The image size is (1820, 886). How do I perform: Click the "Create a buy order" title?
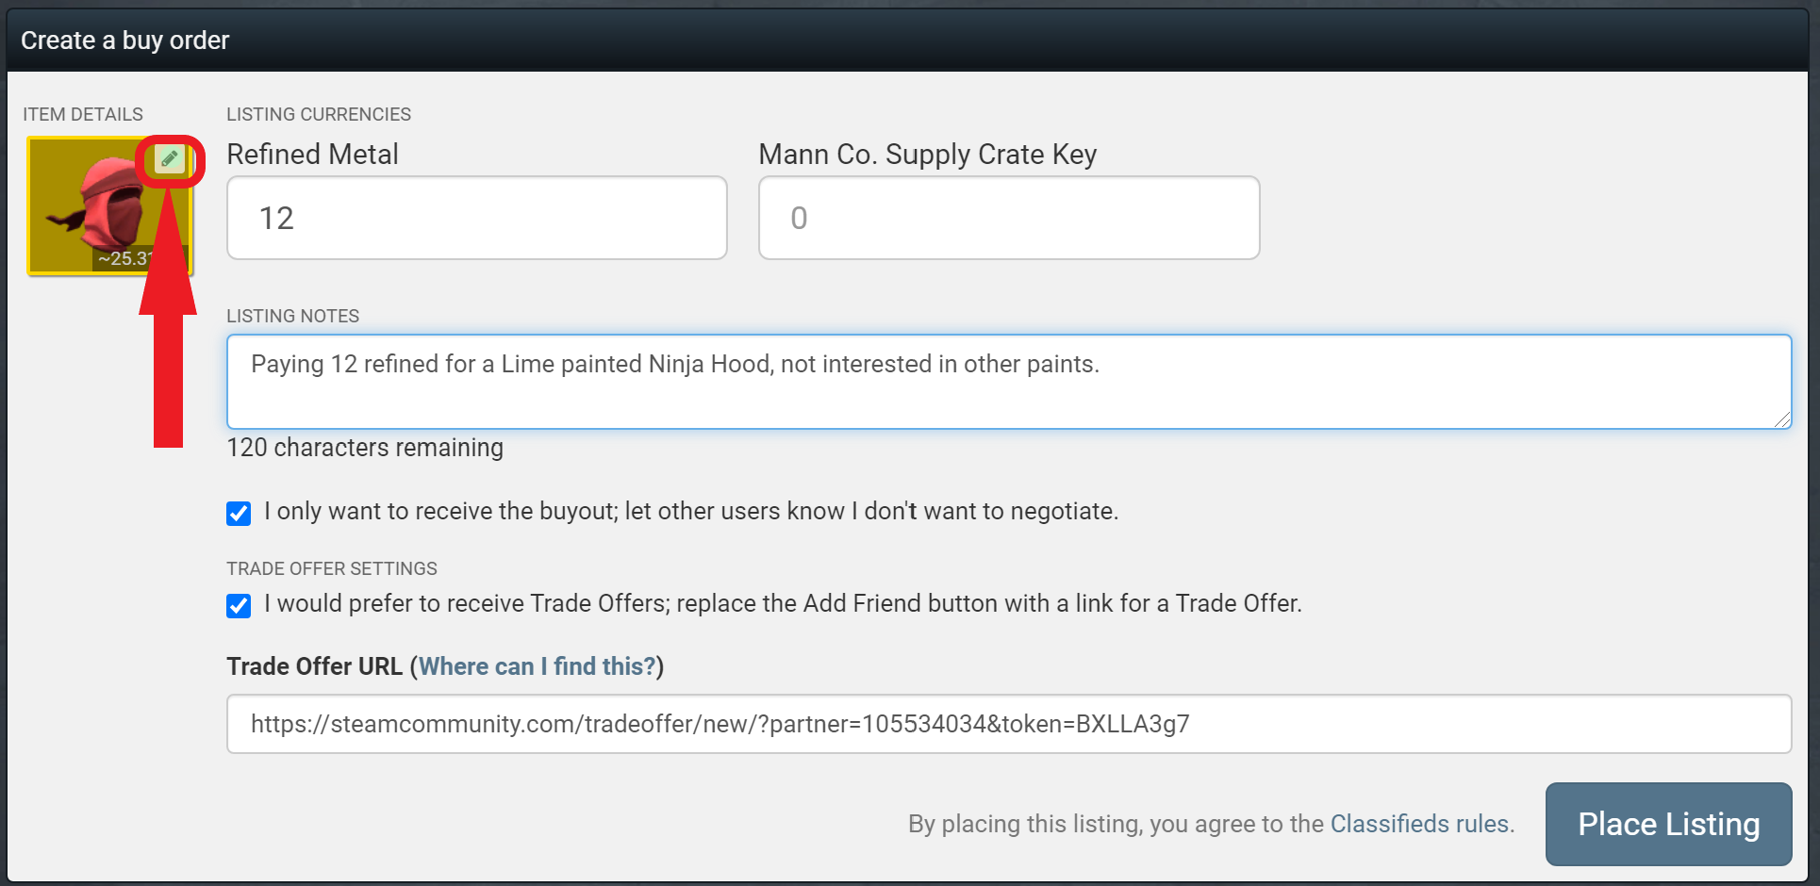pos(124,41)
